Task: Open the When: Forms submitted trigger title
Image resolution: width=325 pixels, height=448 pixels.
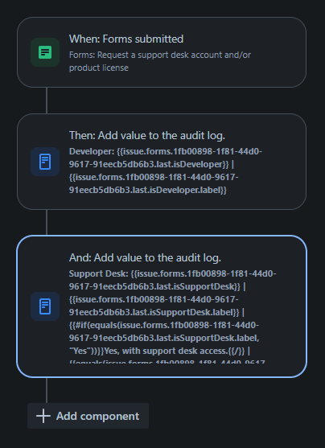Action: (126, 39)
